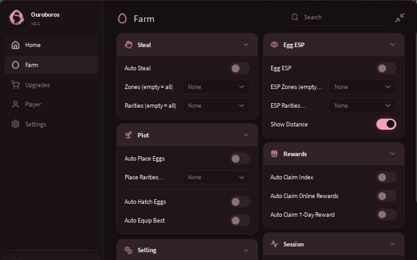Image resolution: width=417 pixels, height=260 pixels.
Task: Enable Auto Place Eggs switch
Action: pos(240,159)
